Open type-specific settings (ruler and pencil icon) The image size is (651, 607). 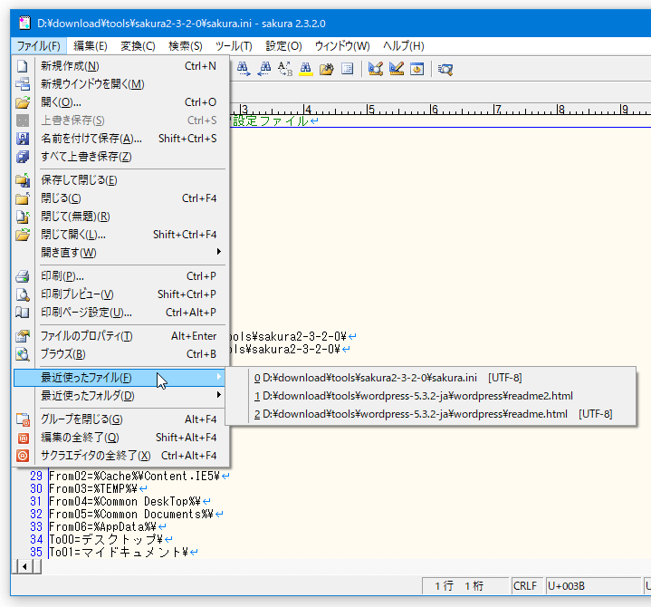click(x=396, y=69)
